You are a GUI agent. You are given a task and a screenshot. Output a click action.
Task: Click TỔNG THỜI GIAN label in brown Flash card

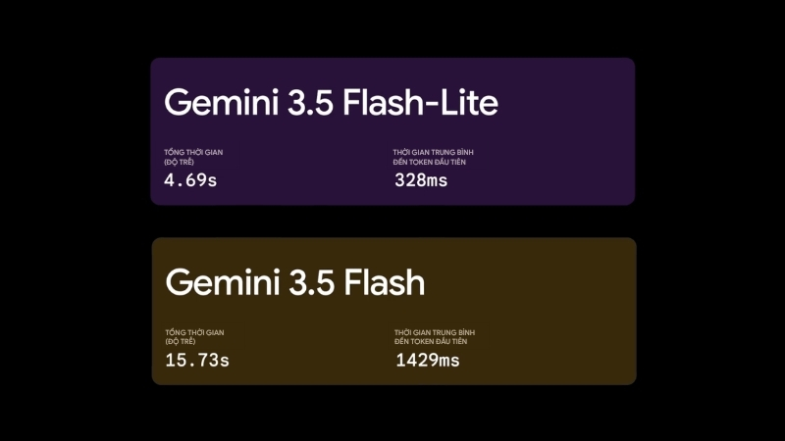(194, 332)
